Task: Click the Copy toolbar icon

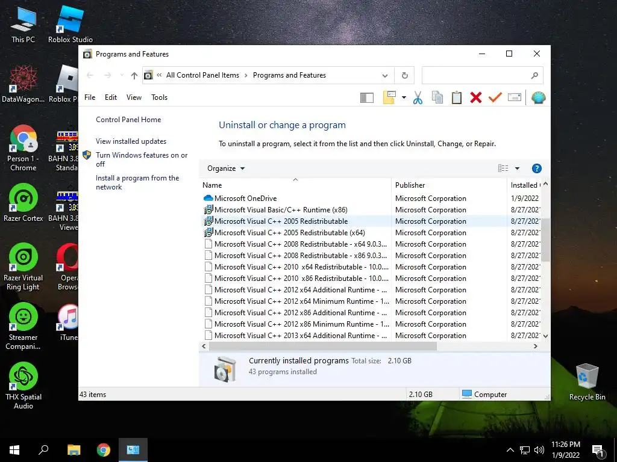Action: [437, 97]
